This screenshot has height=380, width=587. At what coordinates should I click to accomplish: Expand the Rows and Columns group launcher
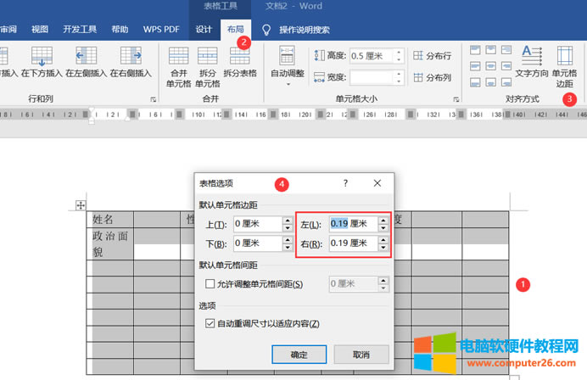154,100
